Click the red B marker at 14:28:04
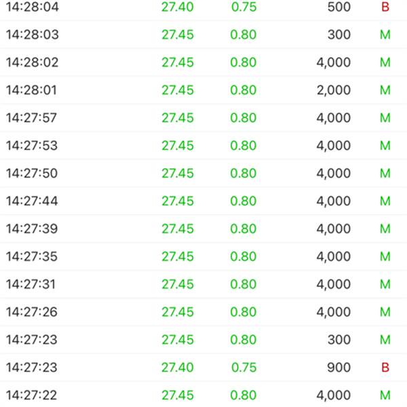The width and height of the screenshot is (407, 407). (385, 7)
